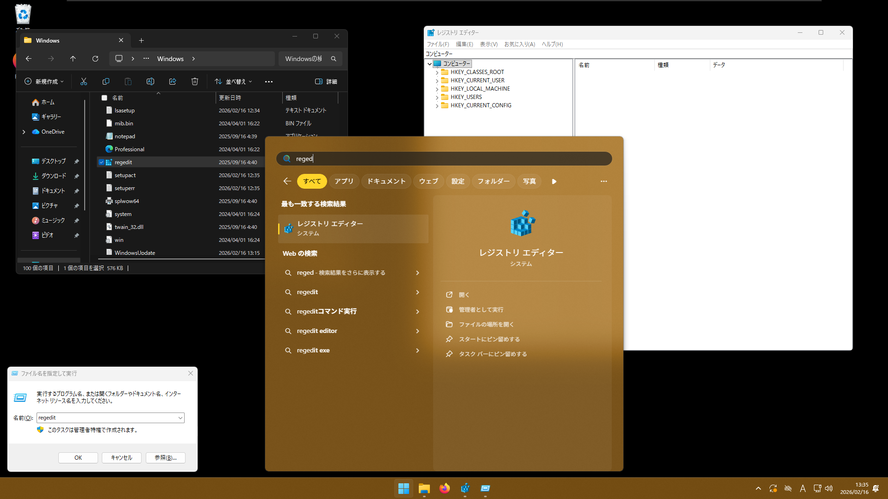The width and height of the screenshot is (888, 499).
Task: Expand the HKEY_LOCAL_MACHINE tree node
Action: [x=437, y=89]
